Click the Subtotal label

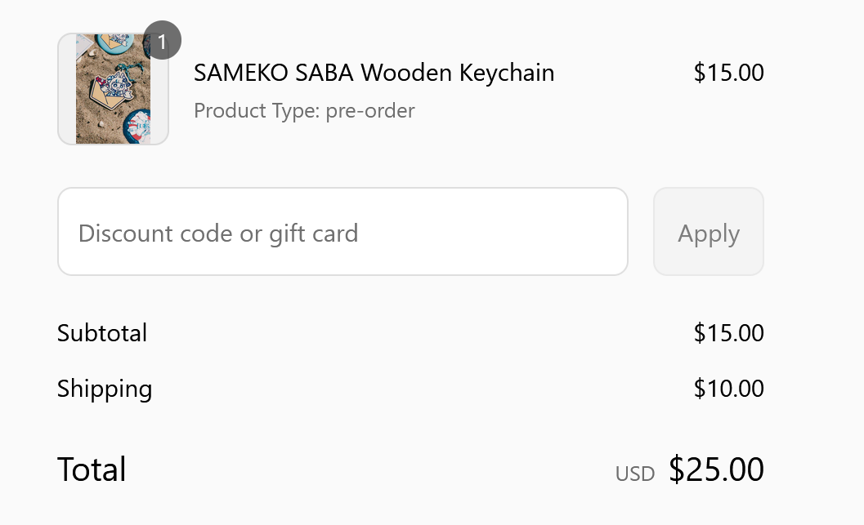(102, 333)
